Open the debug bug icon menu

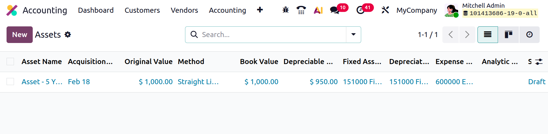pyautogui.click(x=286, y=10)
